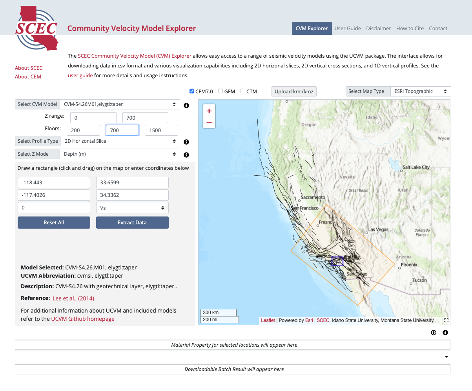Open the UCVM Github homepage link
The image size is (472, 391).
point(83,319)
